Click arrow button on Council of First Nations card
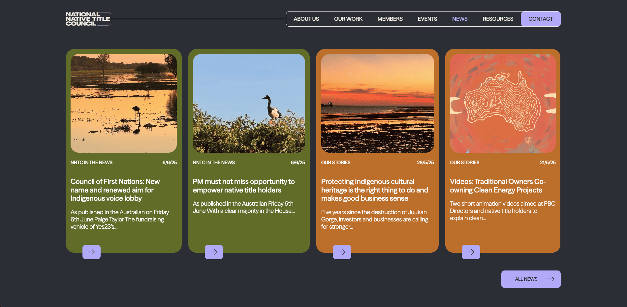Screen dimensions: 627x307 tap(91, 252)
